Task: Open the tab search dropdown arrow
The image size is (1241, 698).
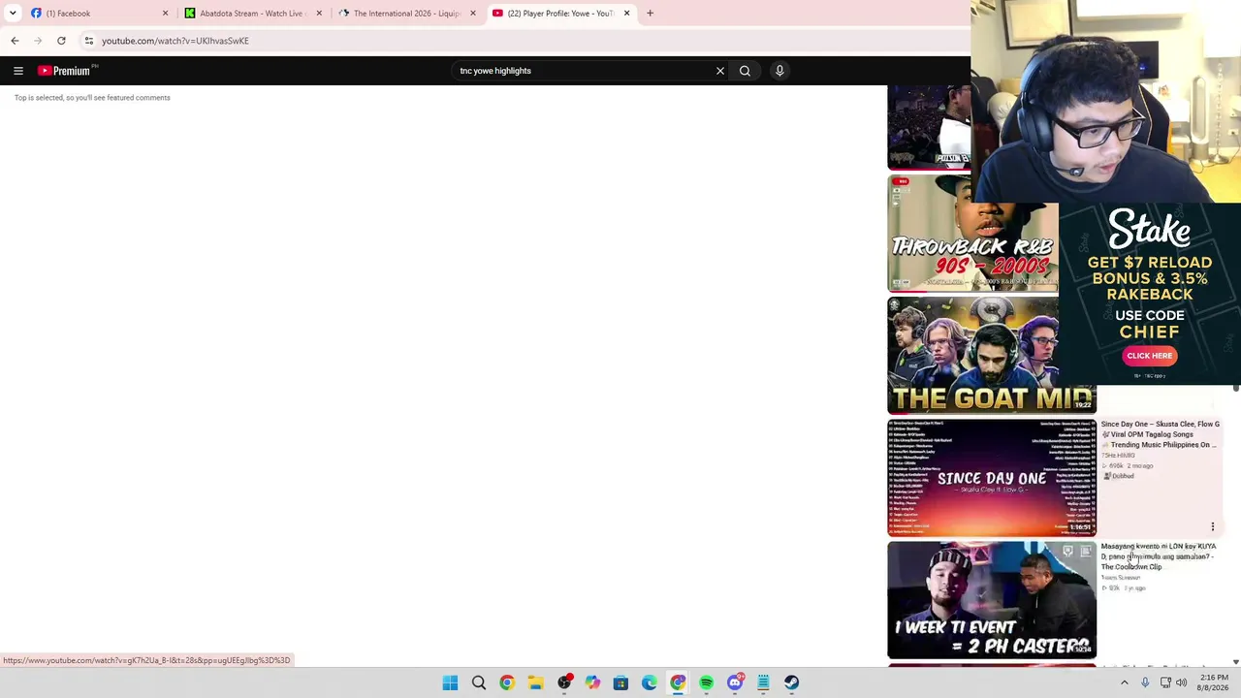Action: pos(13,14)
